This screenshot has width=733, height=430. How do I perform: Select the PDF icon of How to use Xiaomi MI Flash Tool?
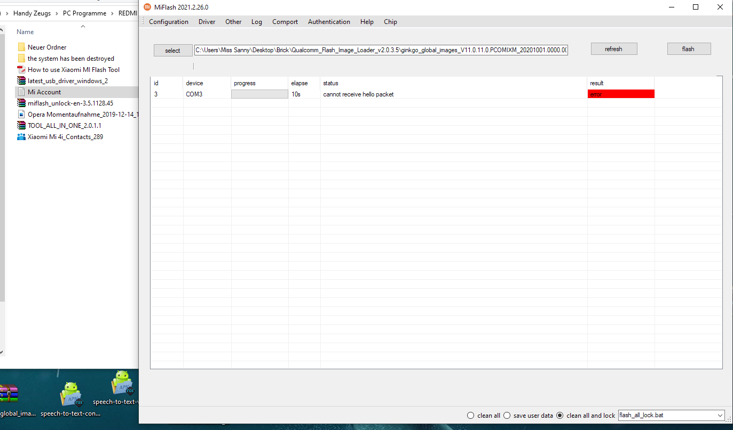point(21,70)
